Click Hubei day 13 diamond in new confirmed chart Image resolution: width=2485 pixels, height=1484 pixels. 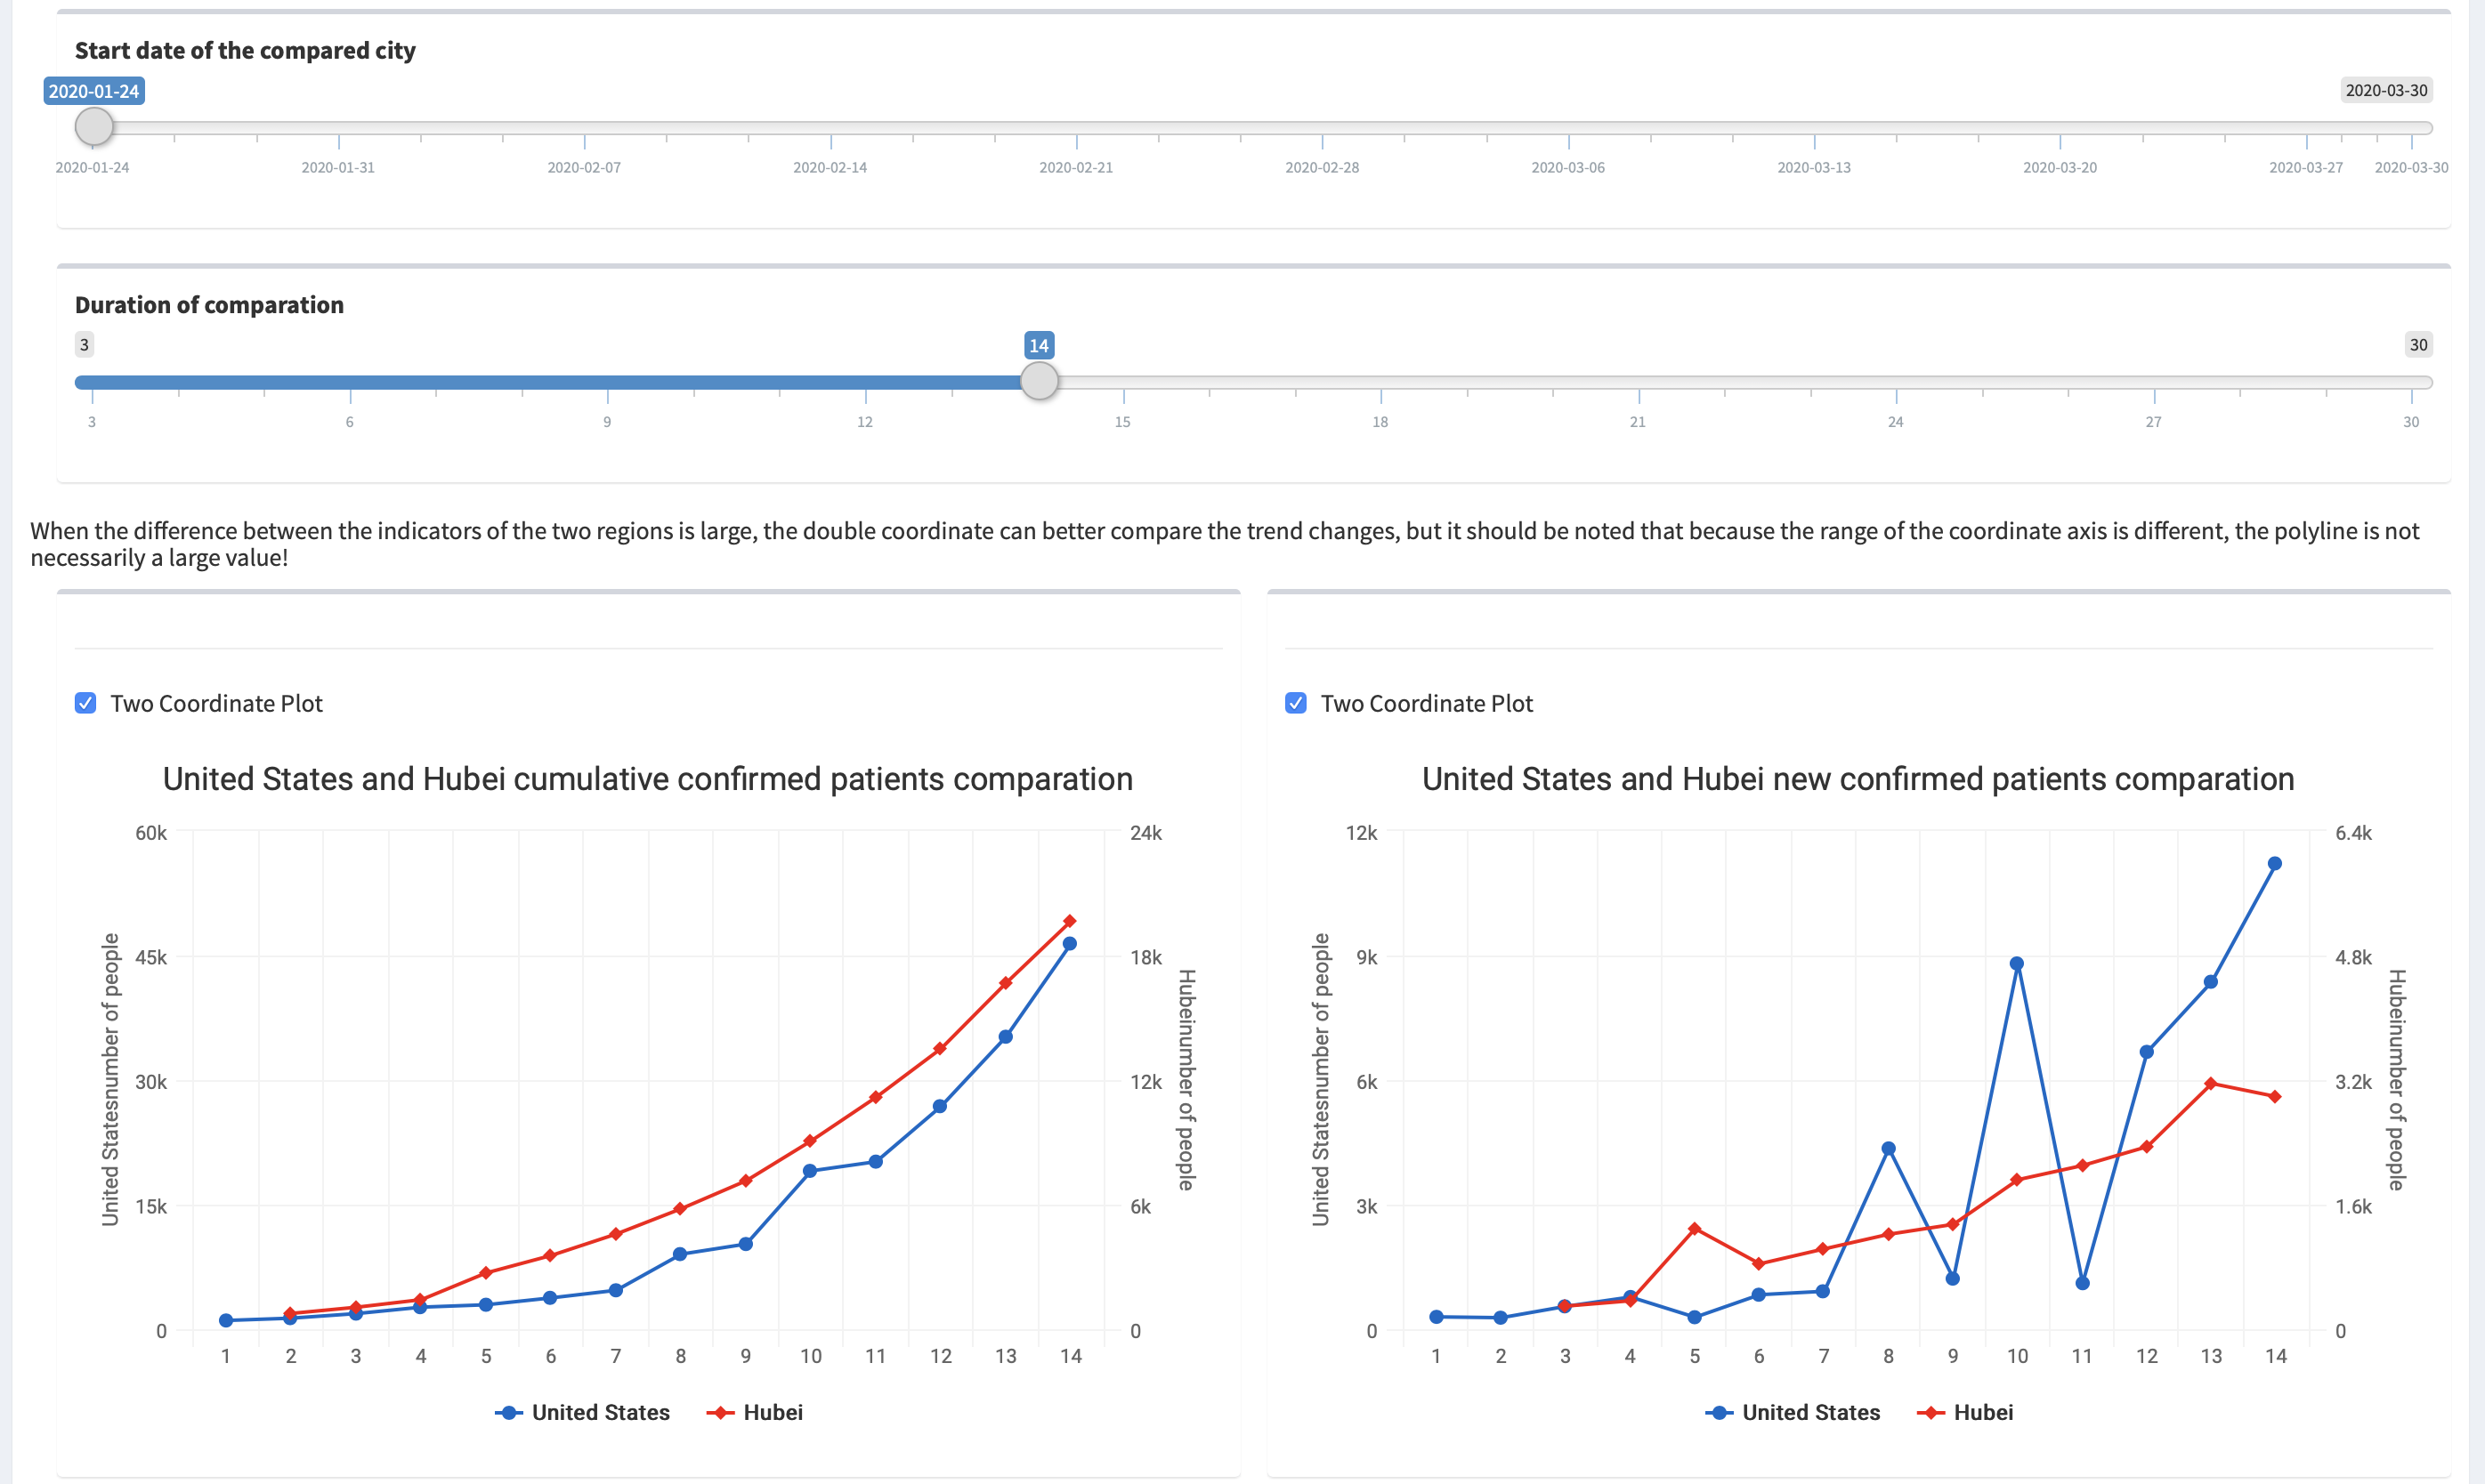pyautogui.click(x=2211, y=1083)
